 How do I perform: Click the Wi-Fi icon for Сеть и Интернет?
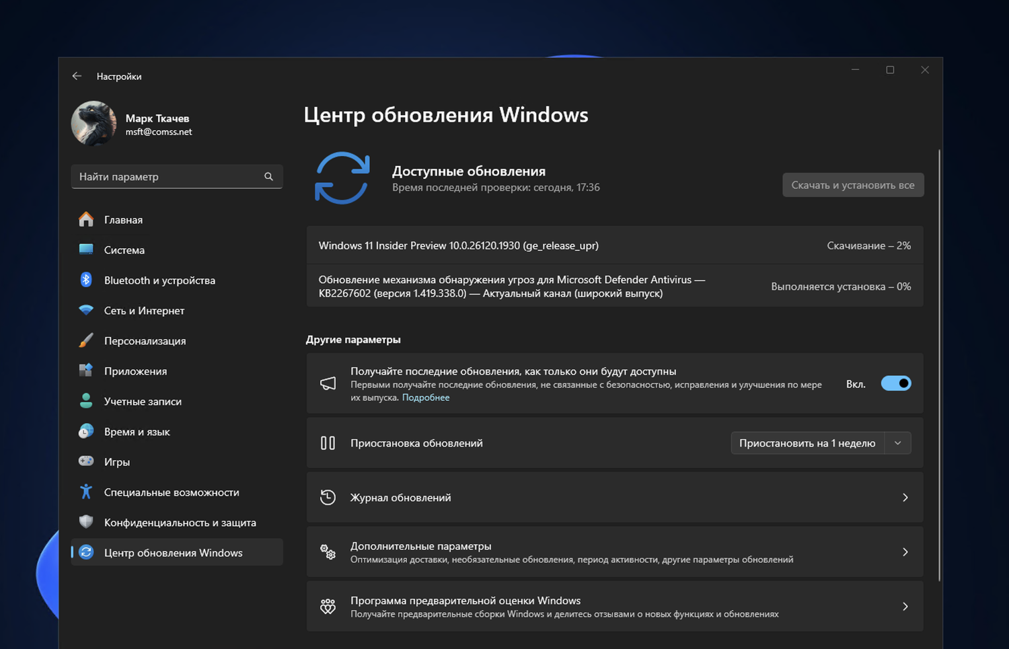coord(86,310)
